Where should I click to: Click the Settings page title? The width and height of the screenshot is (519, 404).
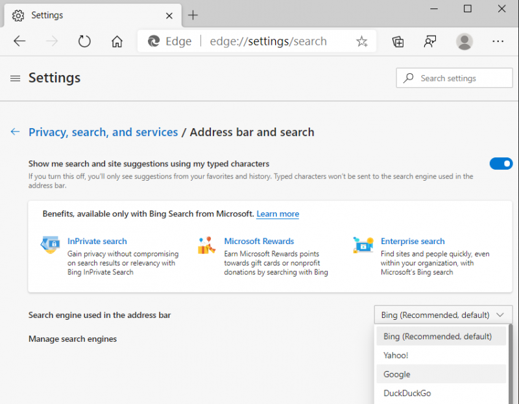click(54, 78)
